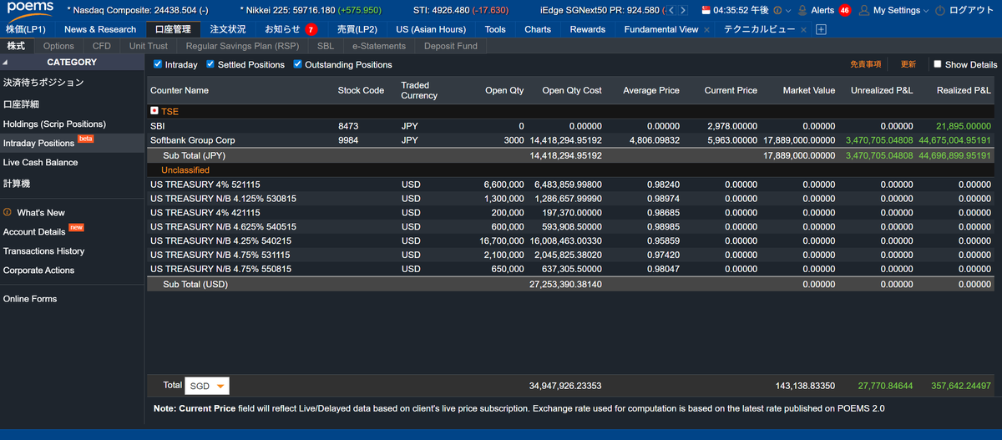Open the Charts menu
The width and height of the screenshot is (1002, 440).
538,29
